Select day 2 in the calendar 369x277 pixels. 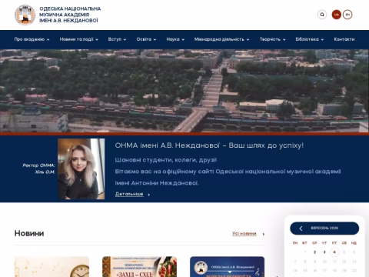click(x=314, y=252)
